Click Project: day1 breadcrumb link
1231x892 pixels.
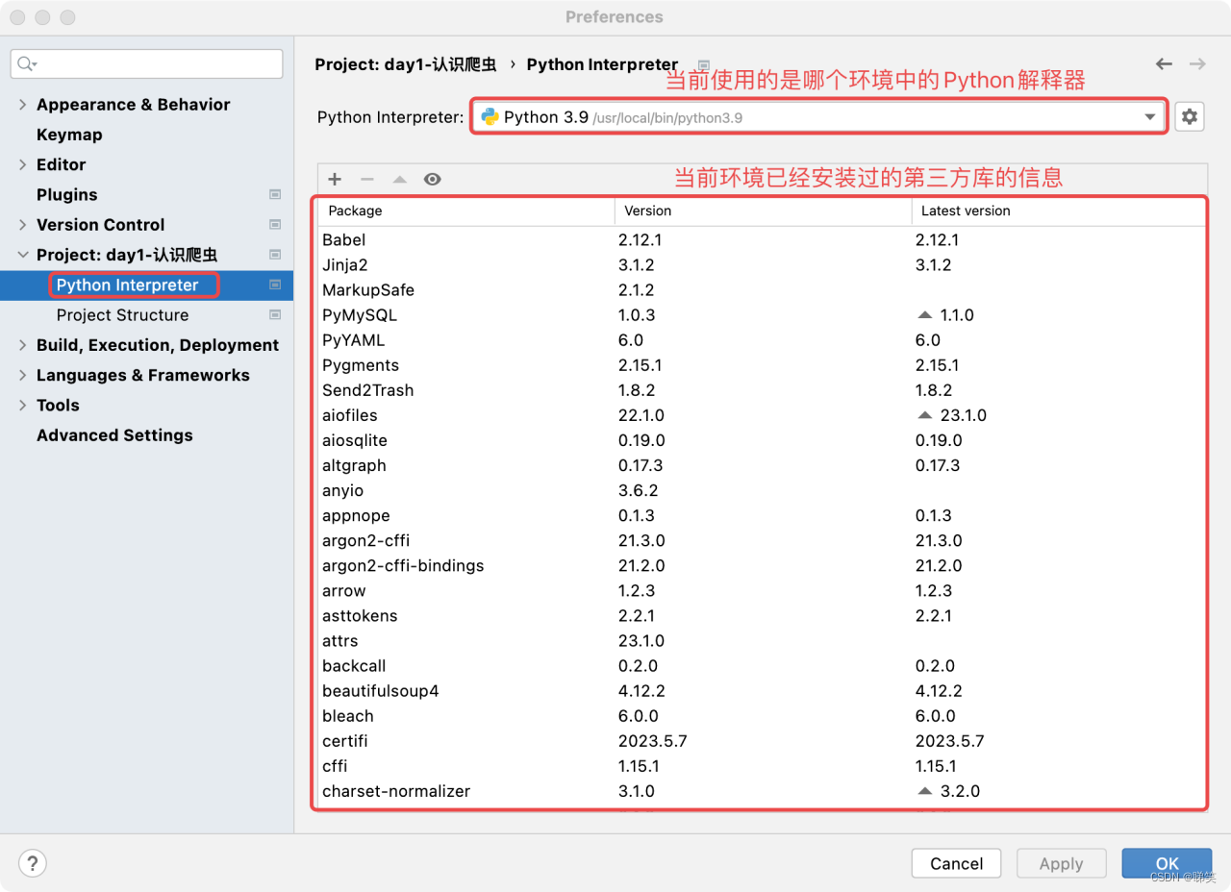[x=406, y=64]
